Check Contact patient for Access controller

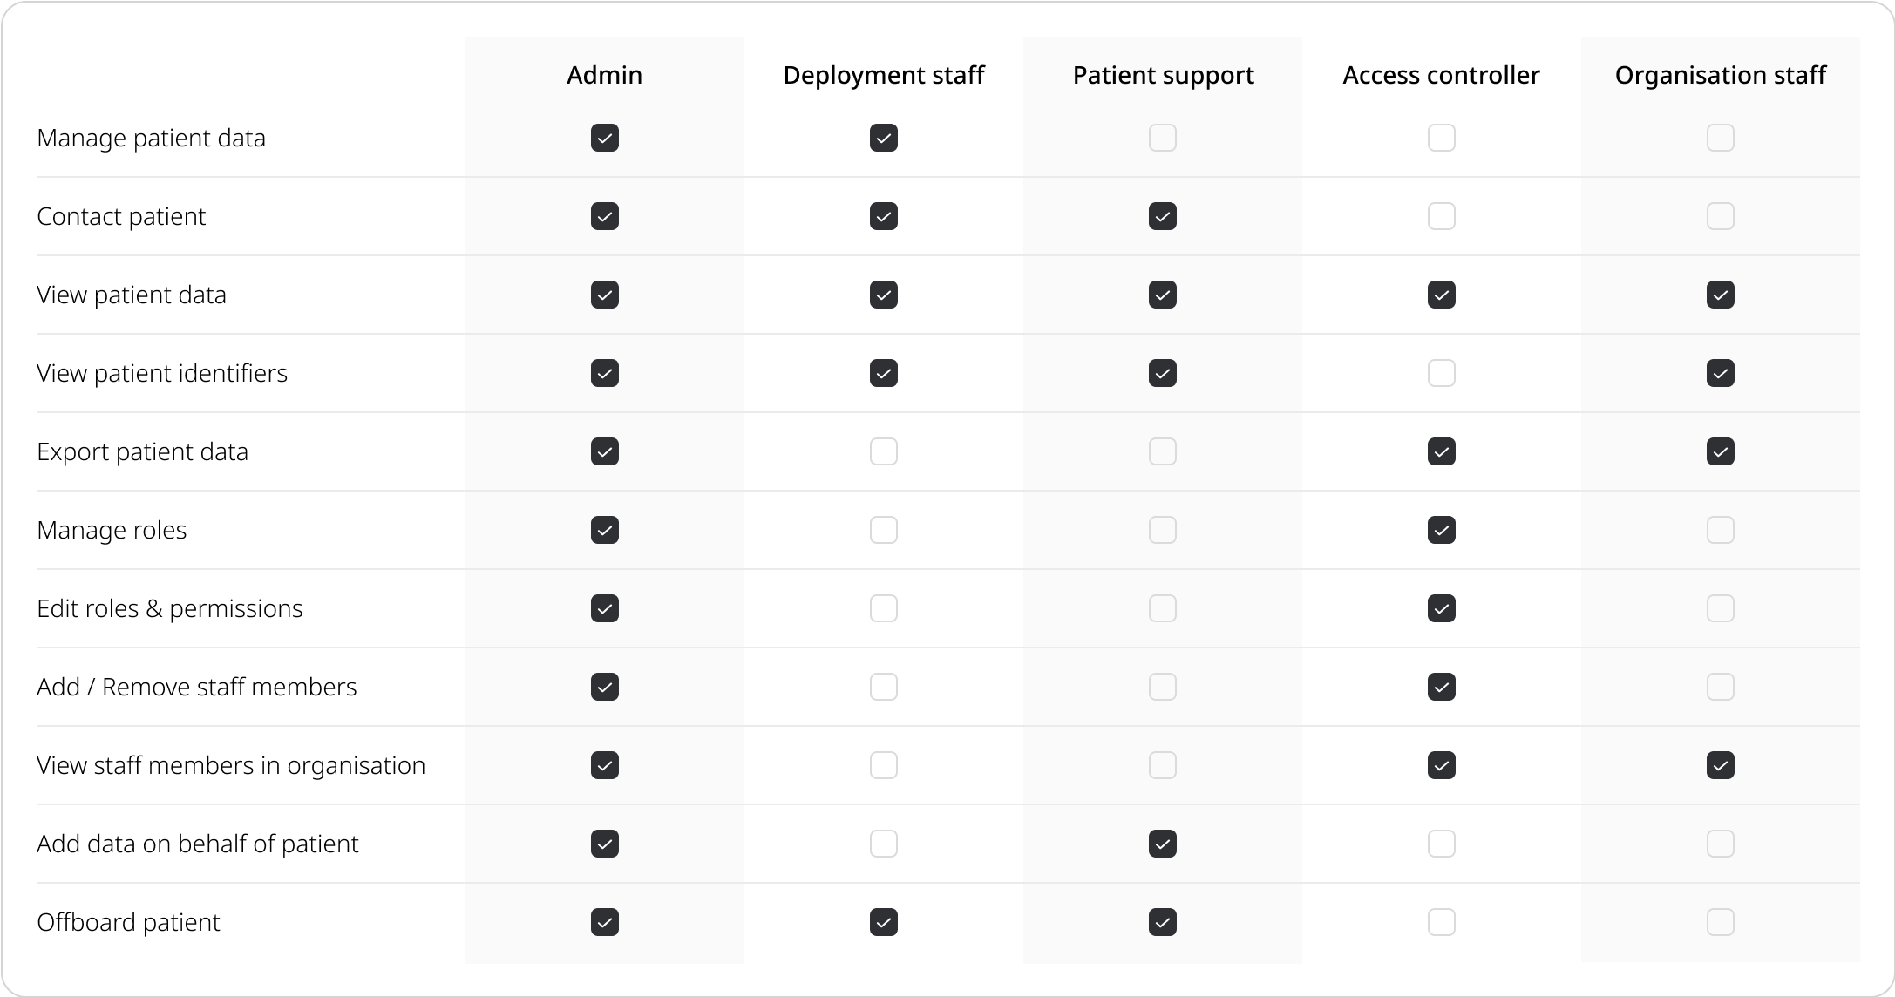click(x=1442, y=216)
